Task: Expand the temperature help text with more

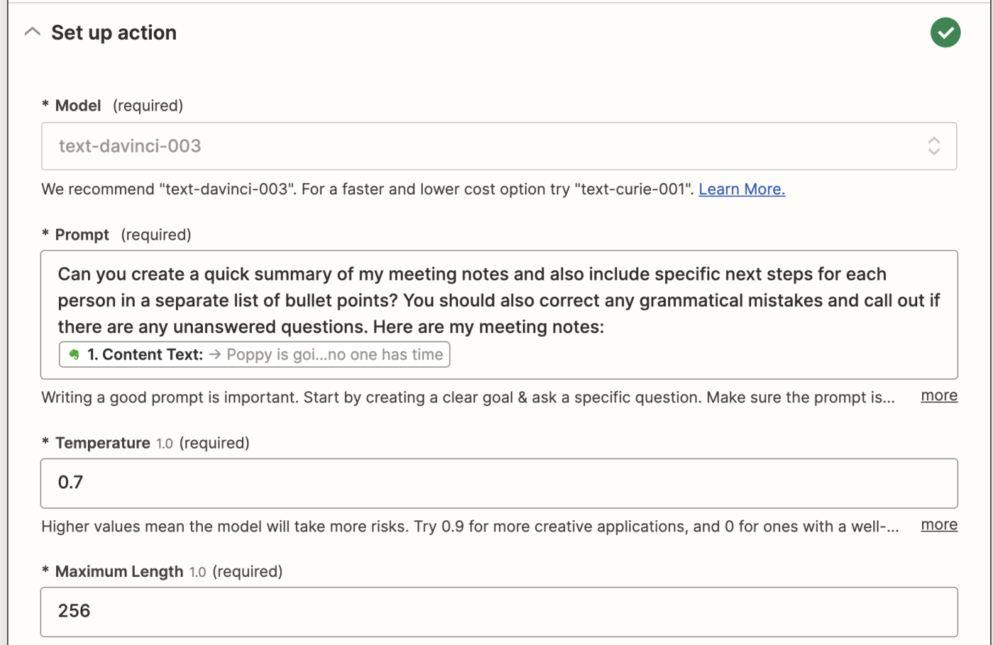Action: [939, 525]
